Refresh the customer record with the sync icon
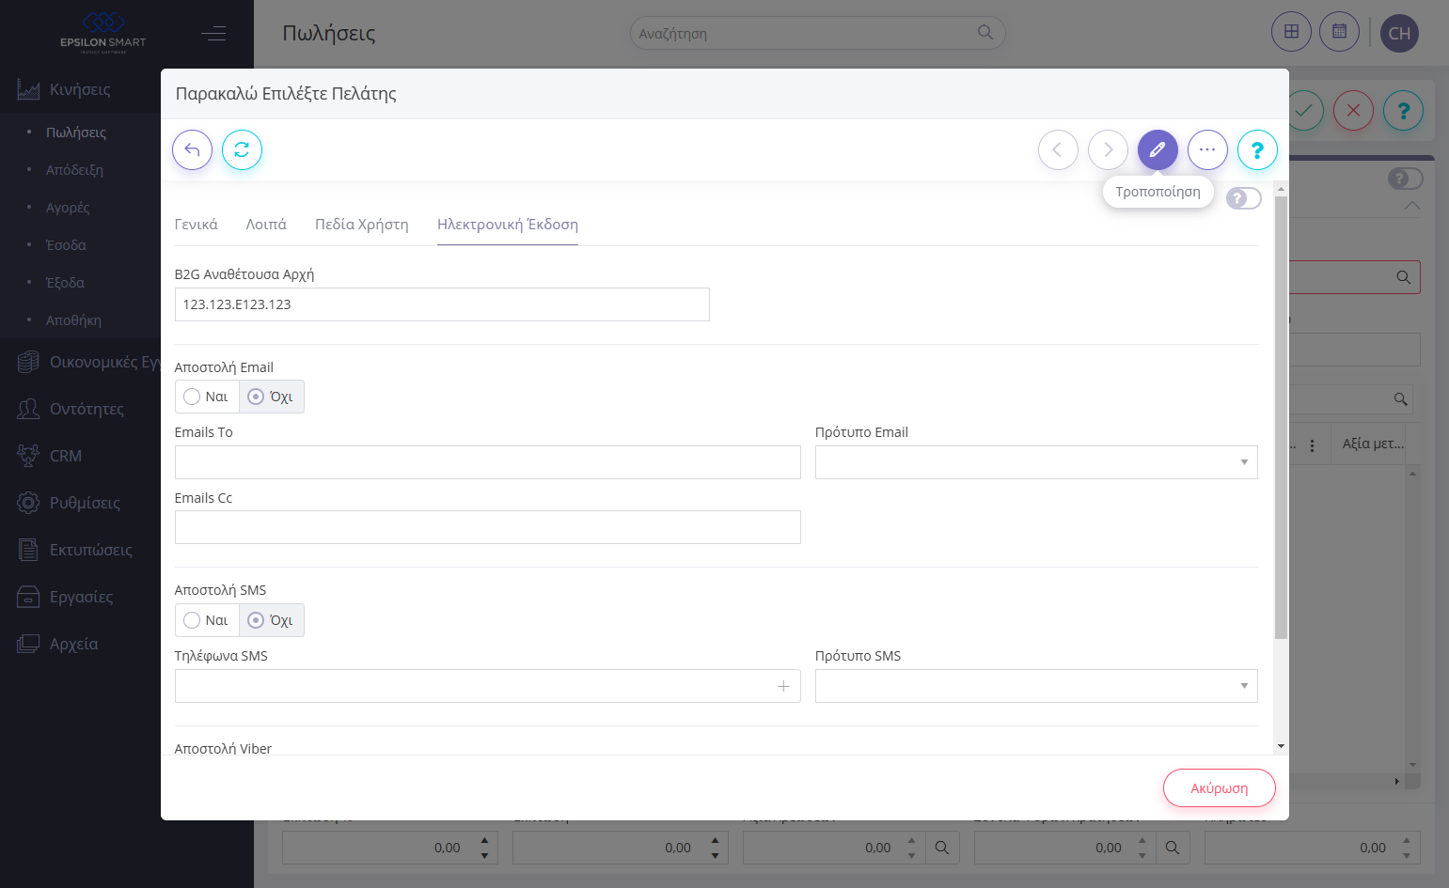 point(242,149)
